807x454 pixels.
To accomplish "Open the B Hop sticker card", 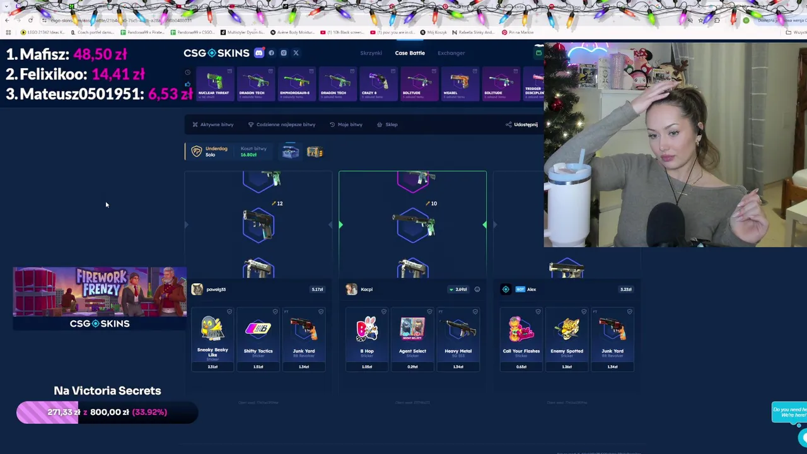I will pos(367,339).
